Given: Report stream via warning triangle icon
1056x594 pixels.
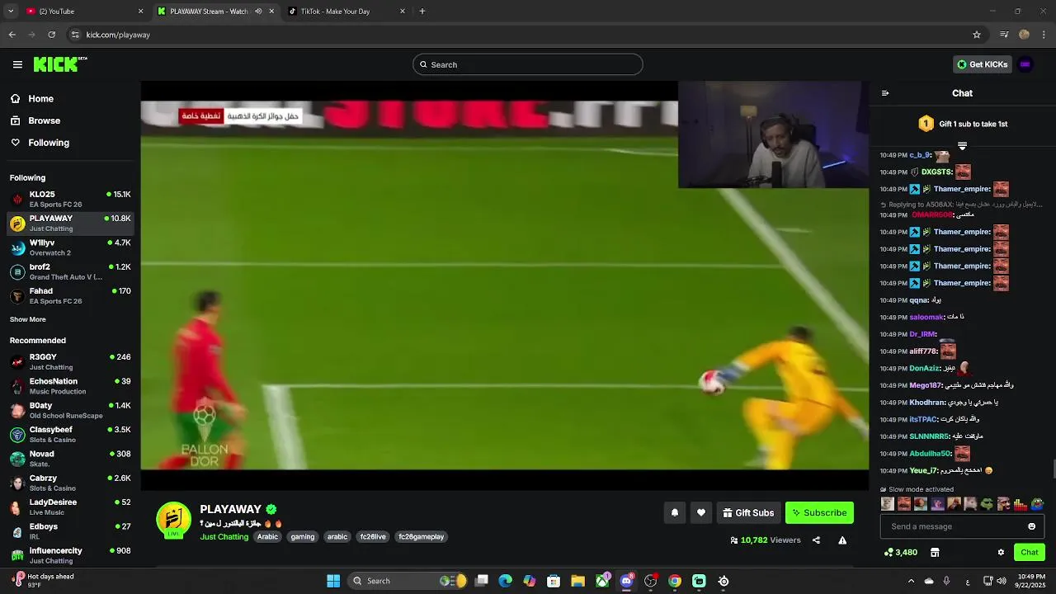Looking at the screenshot, I should [x=842, y=540].
